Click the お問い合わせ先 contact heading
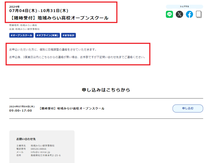The image size is (215, 163). pyautogui.click(x=26, y=139)
